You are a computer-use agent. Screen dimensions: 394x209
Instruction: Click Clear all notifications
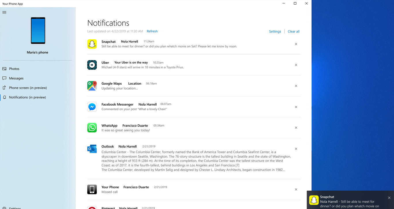293,32
